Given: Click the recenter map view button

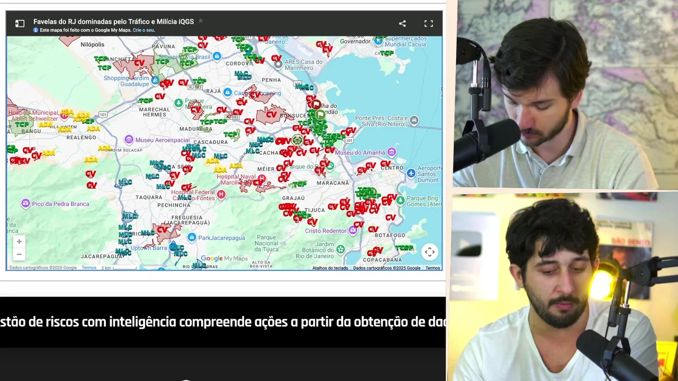Looking at the screenshot, I should tap(430, 252).
